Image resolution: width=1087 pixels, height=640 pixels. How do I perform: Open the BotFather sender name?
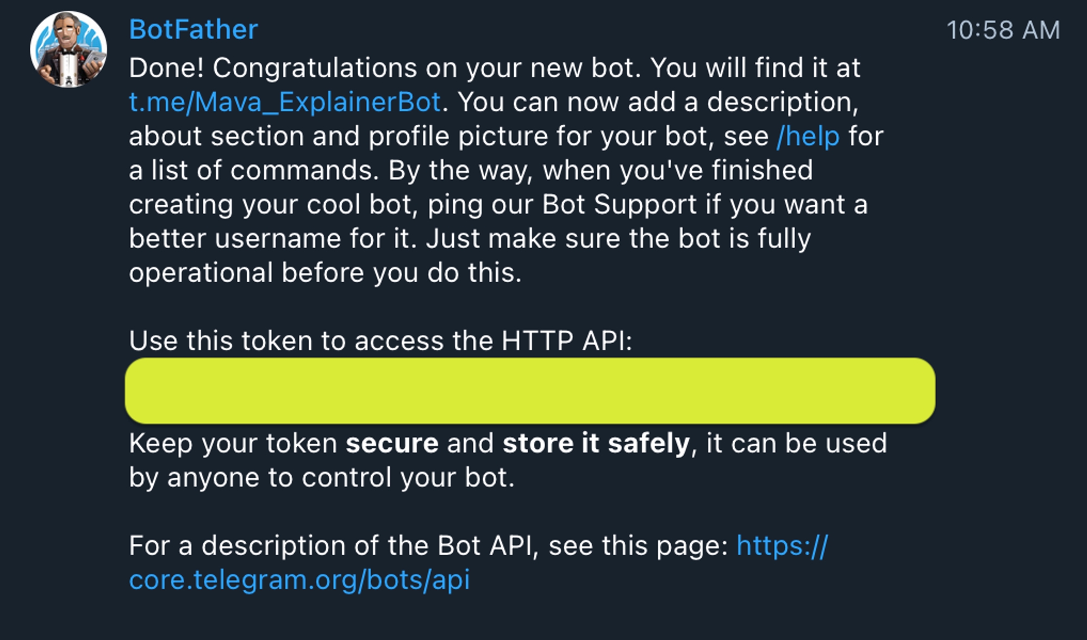pyautogui.click(x=193, y=29)
